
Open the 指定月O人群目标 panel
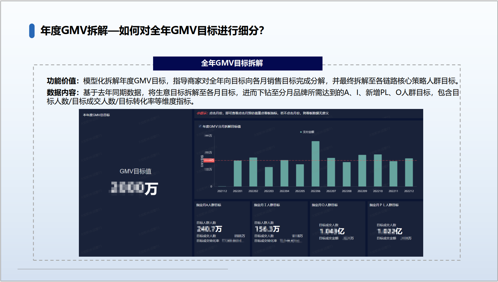(338, 229)
